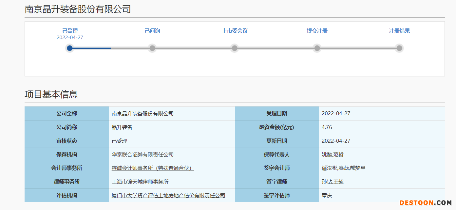Click the 4.76 financing amount value
The width and height of the screenshot is (456, 210).
pos(382,127)
